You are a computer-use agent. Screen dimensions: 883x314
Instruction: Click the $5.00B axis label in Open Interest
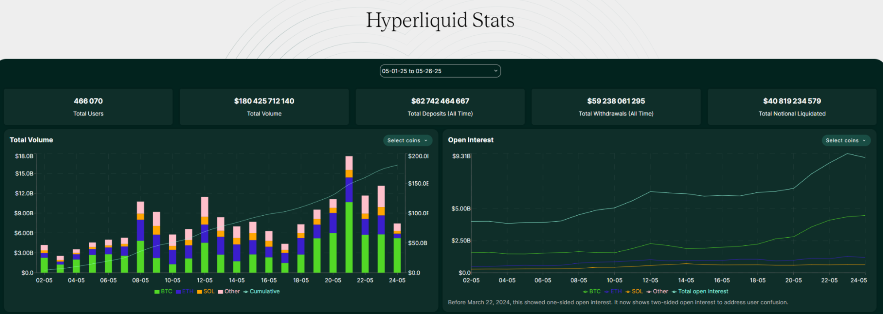coord(461,209)
